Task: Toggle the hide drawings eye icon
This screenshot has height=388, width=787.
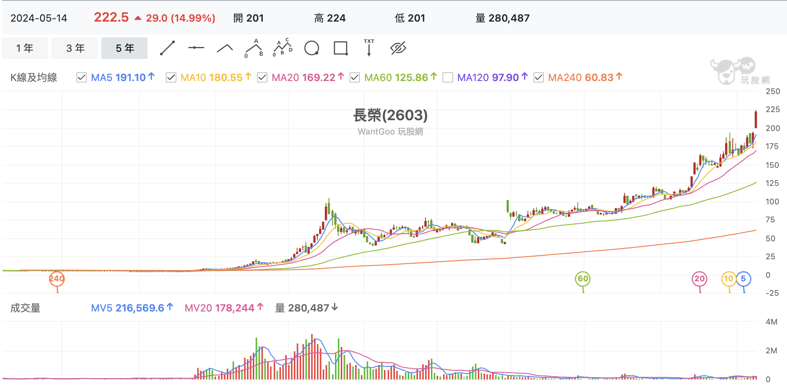Action: 398,48
